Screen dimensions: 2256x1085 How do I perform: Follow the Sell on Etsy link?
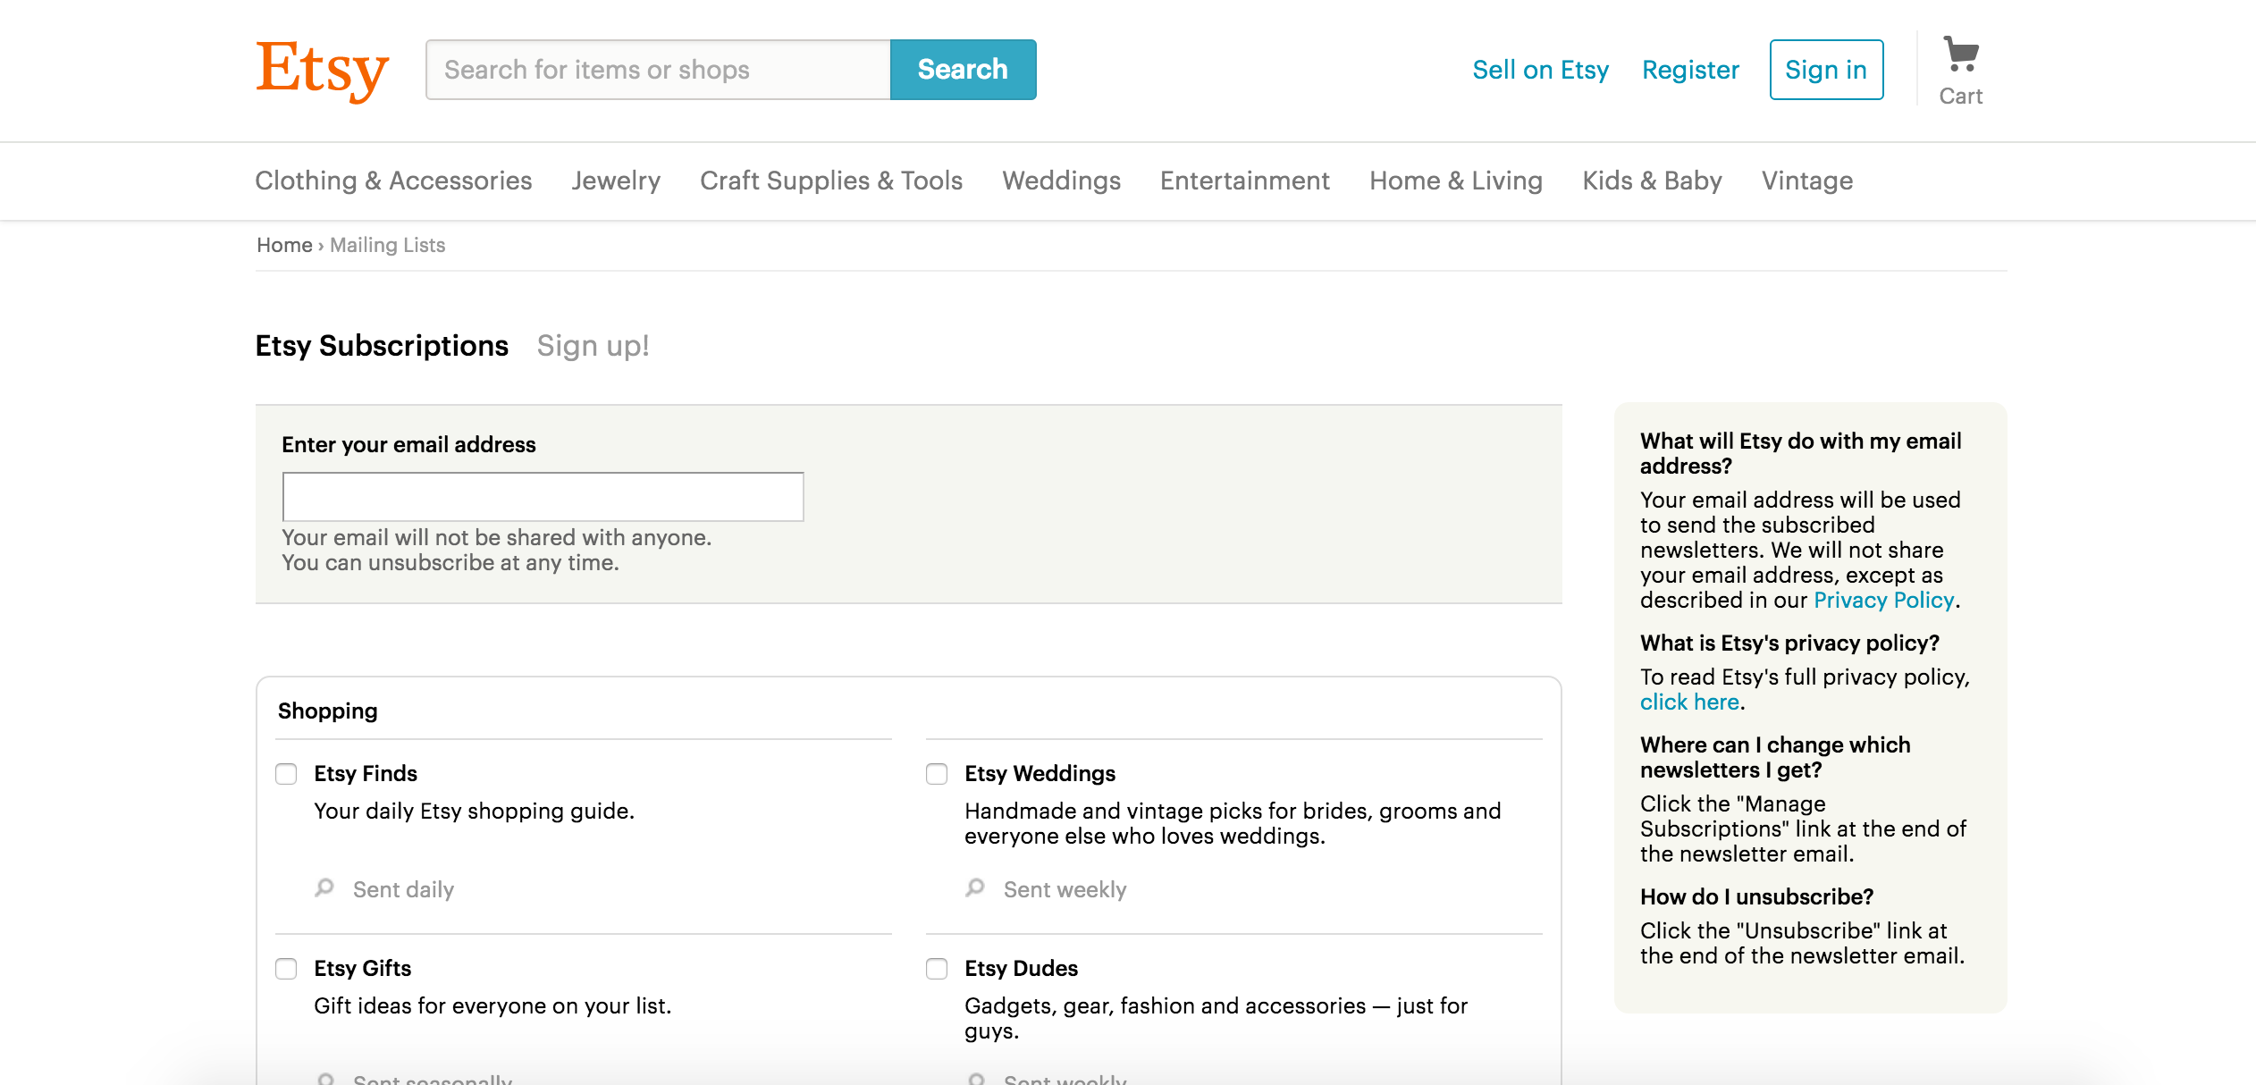click(1540, 70)
